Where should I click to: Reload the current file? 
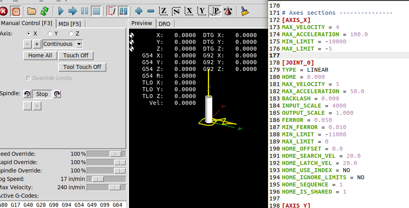pos(45,11)
